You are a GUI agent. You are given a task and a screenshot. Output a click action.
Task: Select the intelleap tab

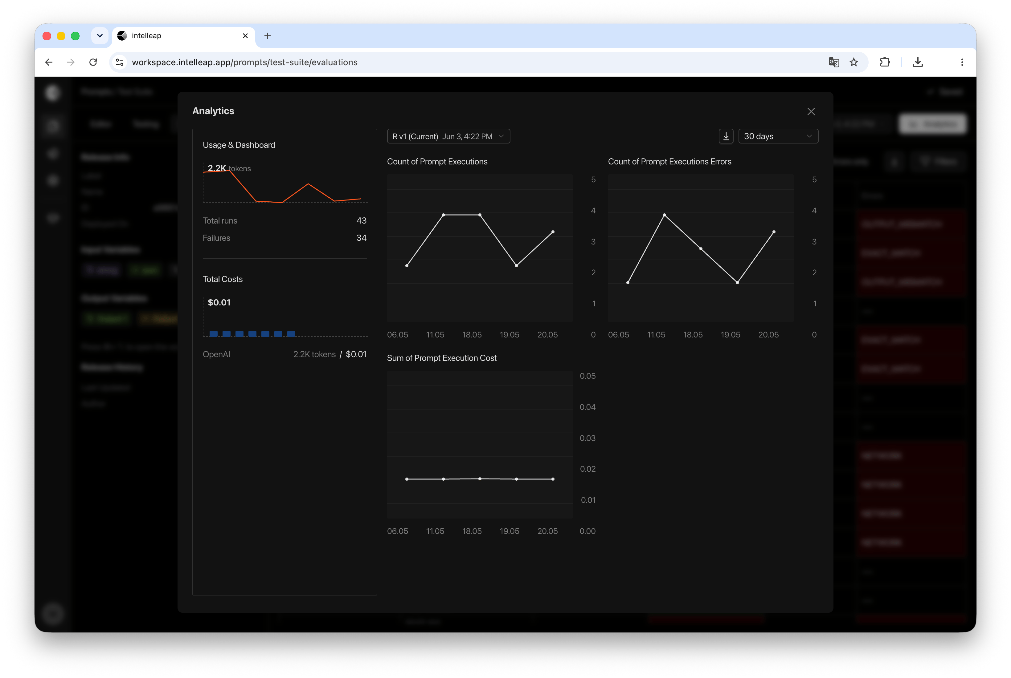point(183,36)
